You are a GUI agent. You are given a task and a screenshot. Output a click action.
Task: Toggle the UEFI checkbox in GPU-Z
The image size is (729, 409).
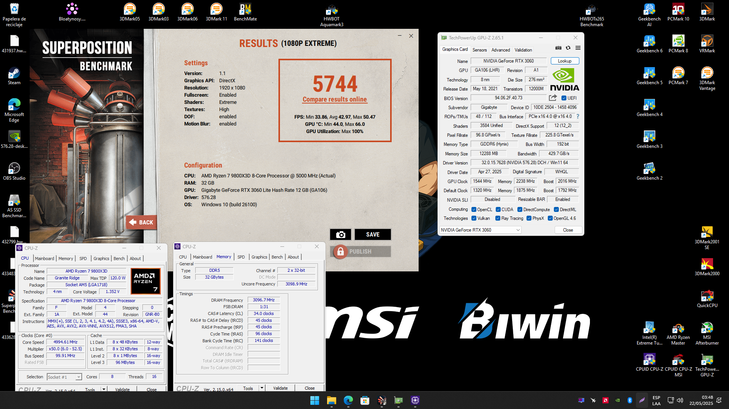click(x=564, y=98)
